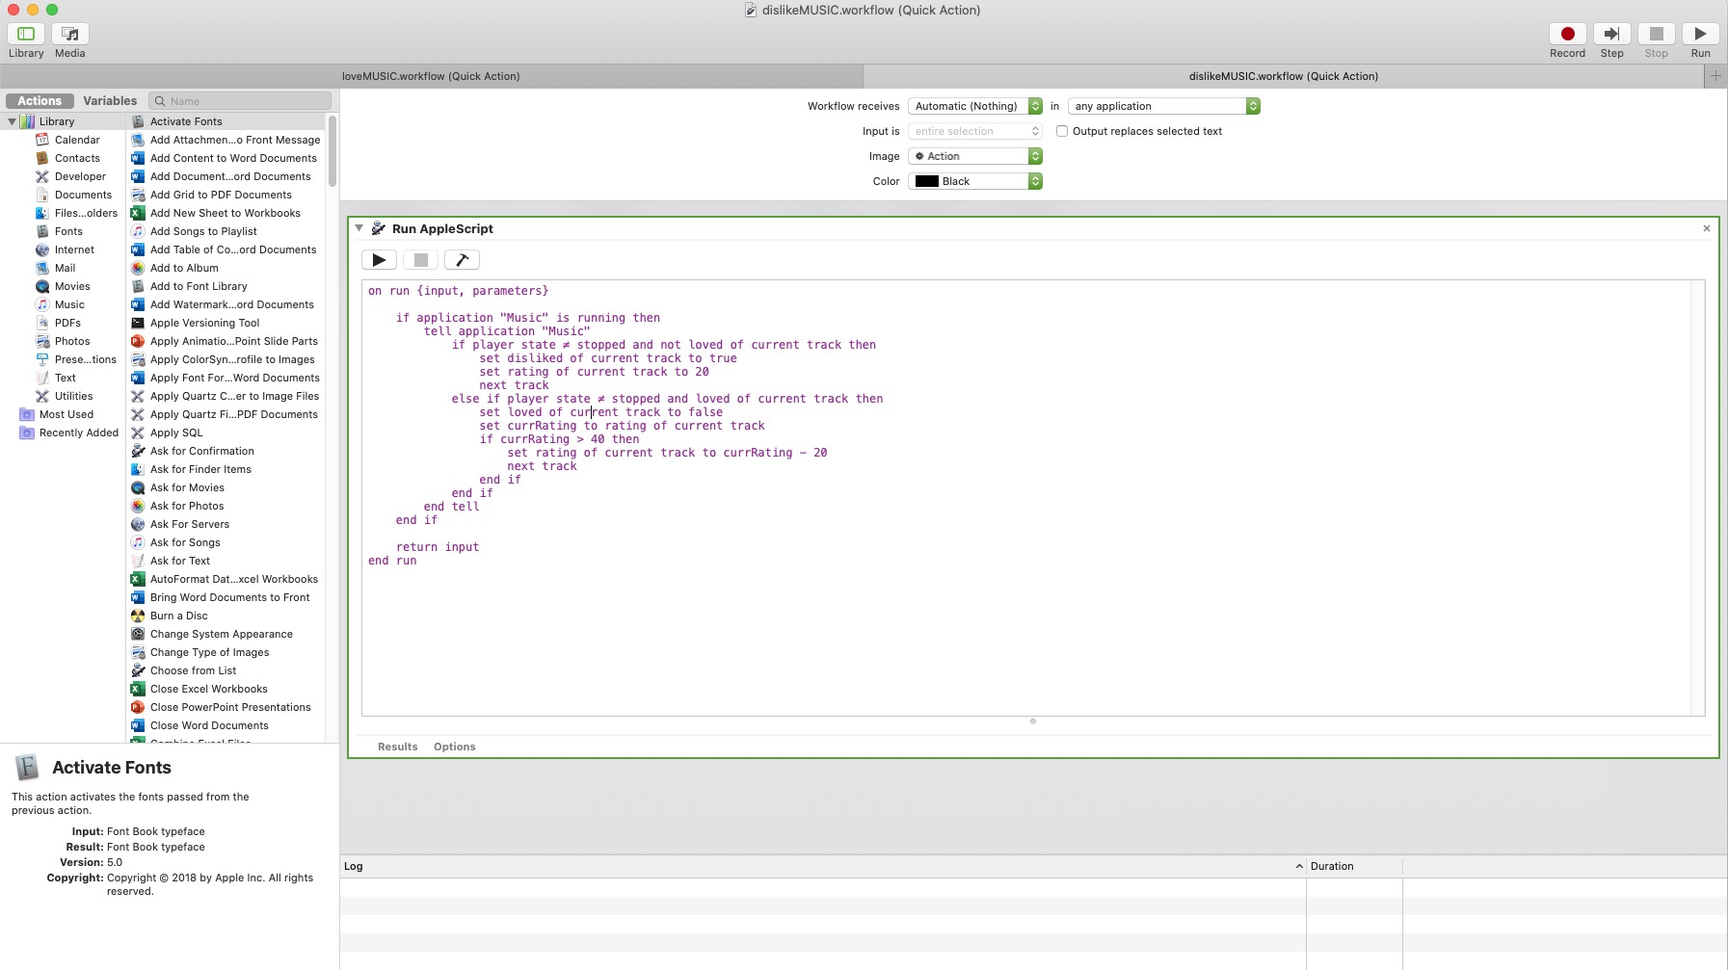Run the workflow with the Run icon
Screen dimensions: 1728x970
tap(1700, 34)
